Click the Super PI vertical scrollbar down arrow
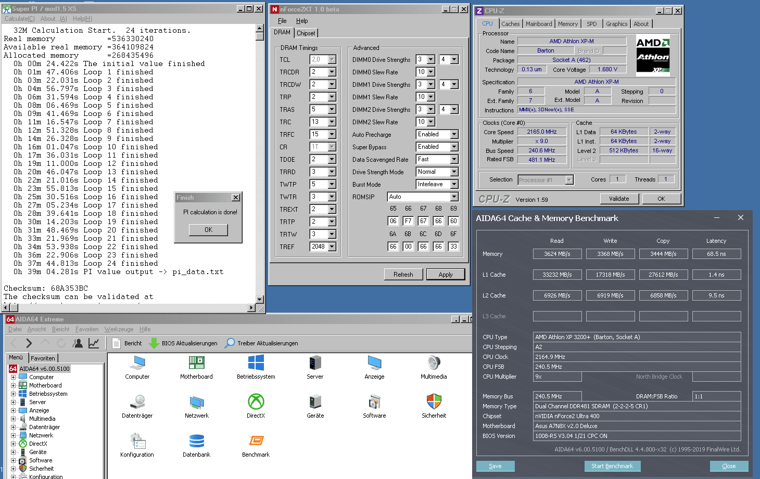Screen dimensions: 760x479 [x=260, y=300]
